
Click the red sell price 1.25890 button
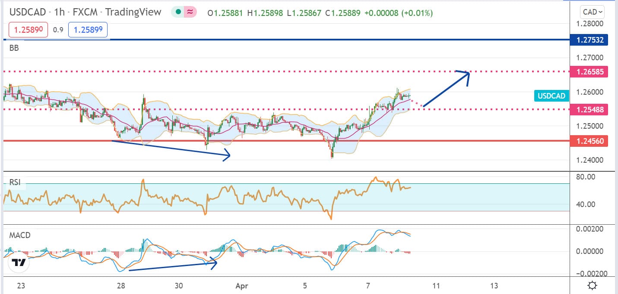click(x=28, y=30)
